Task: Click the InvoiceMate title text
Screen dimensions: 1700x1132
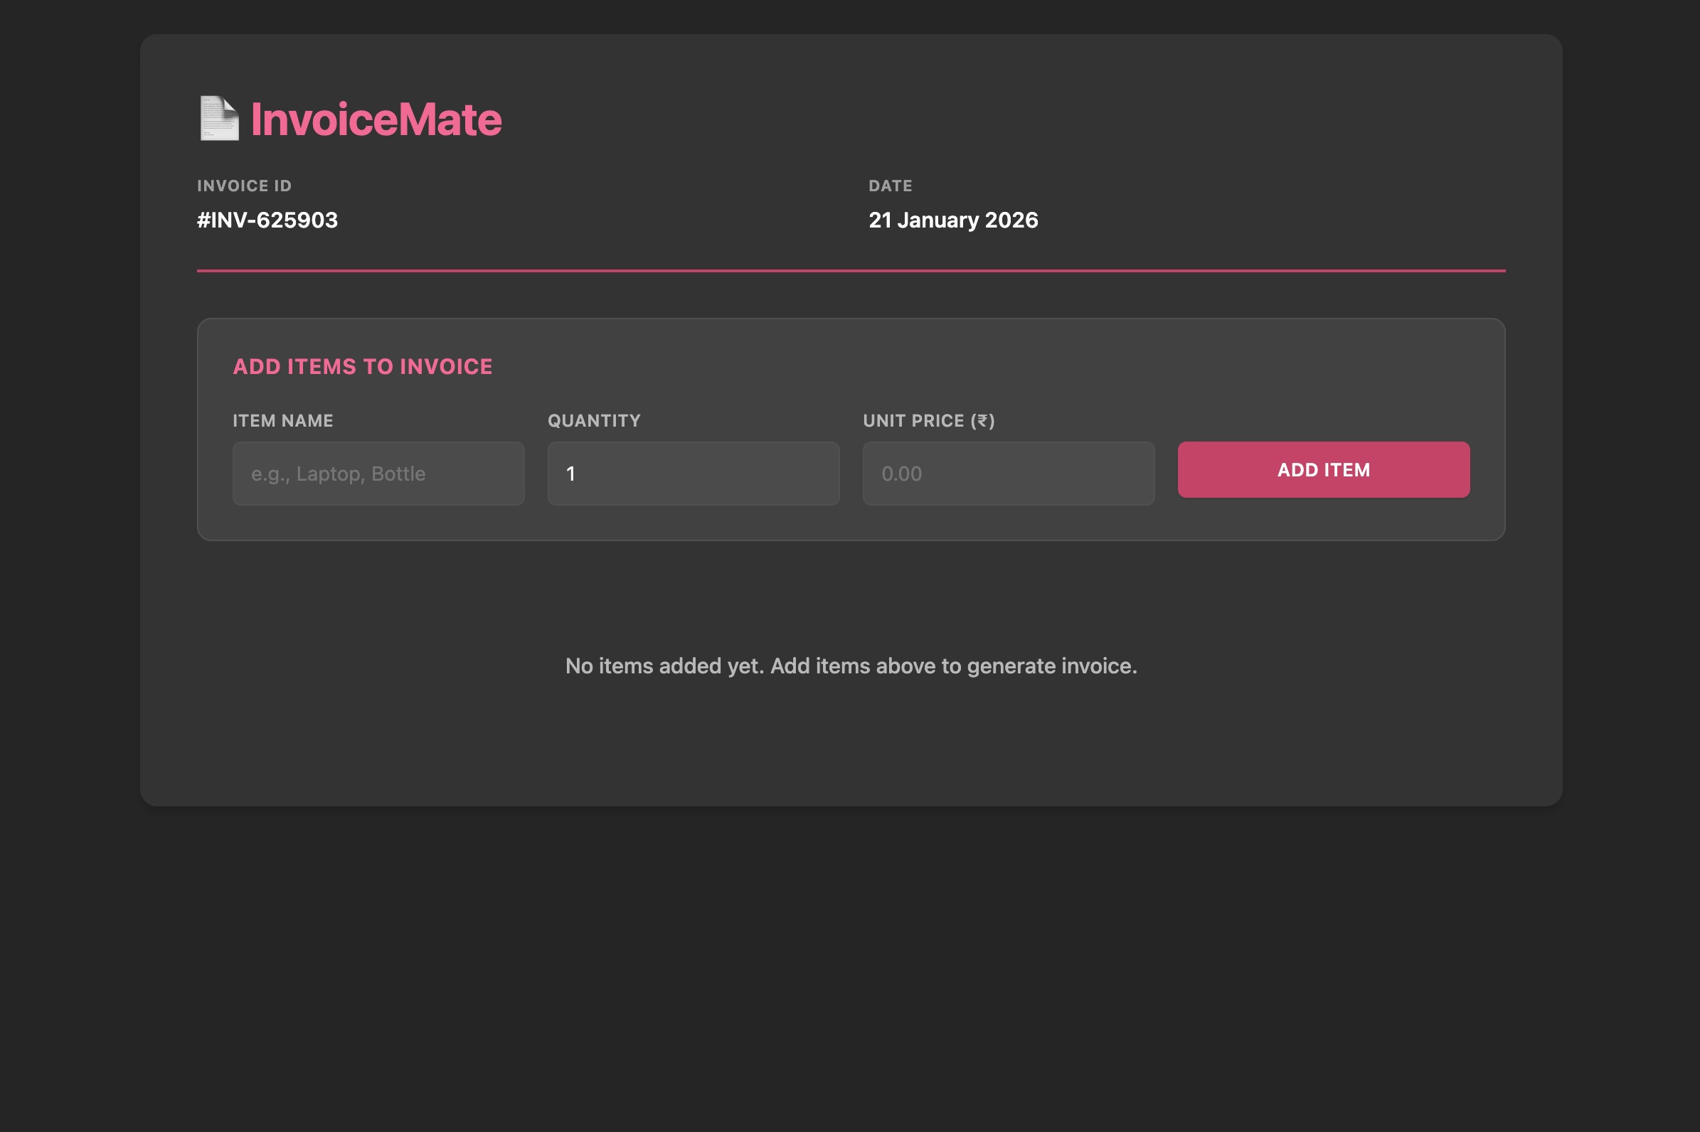Action: click(x=376, y=120)
